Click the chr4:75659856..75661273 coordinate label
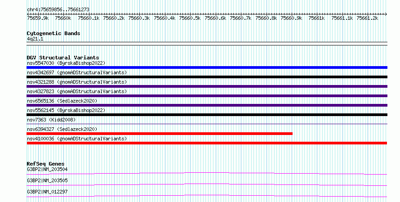Viewport: 400px width, 202px height. coord(58,9)
